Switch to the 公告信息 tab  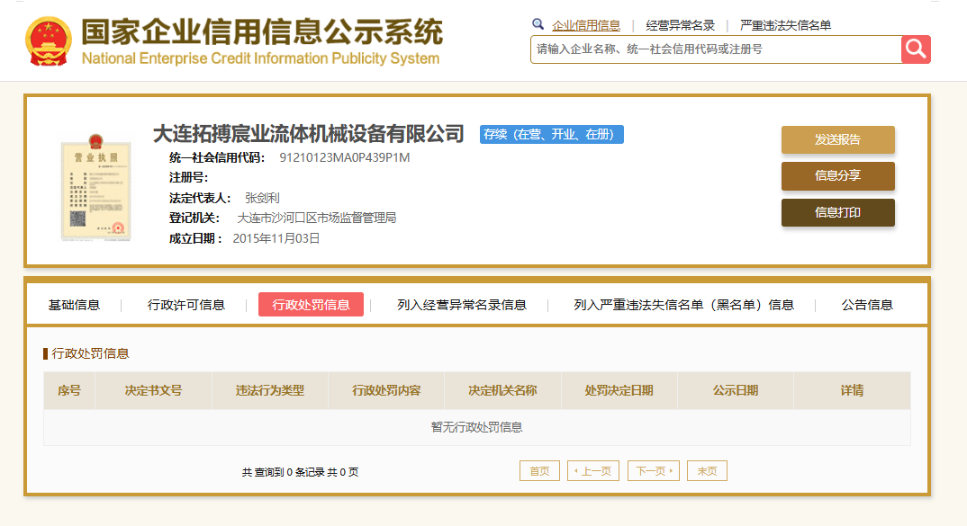pyautogui.click(x=867, y=305)
